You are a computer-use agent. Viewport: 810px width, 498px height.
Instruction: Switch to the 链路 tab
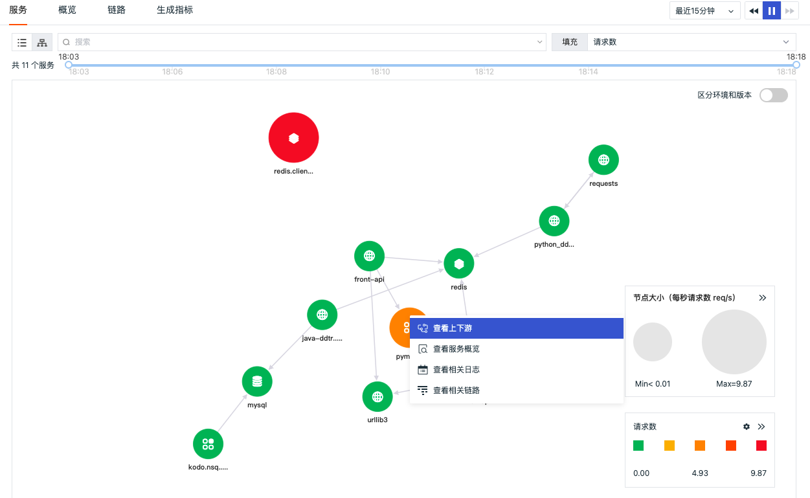tap(117, 10)
